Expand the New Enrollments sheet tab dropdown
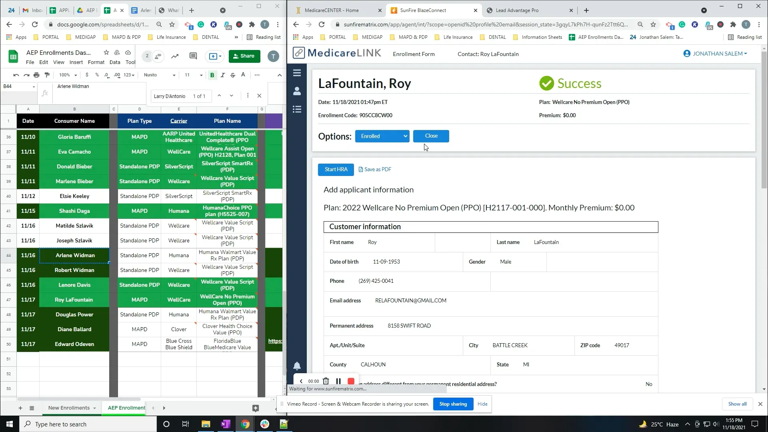Image resolution: width=768 pixels, height=432 pixels. [x=95, y=408]
